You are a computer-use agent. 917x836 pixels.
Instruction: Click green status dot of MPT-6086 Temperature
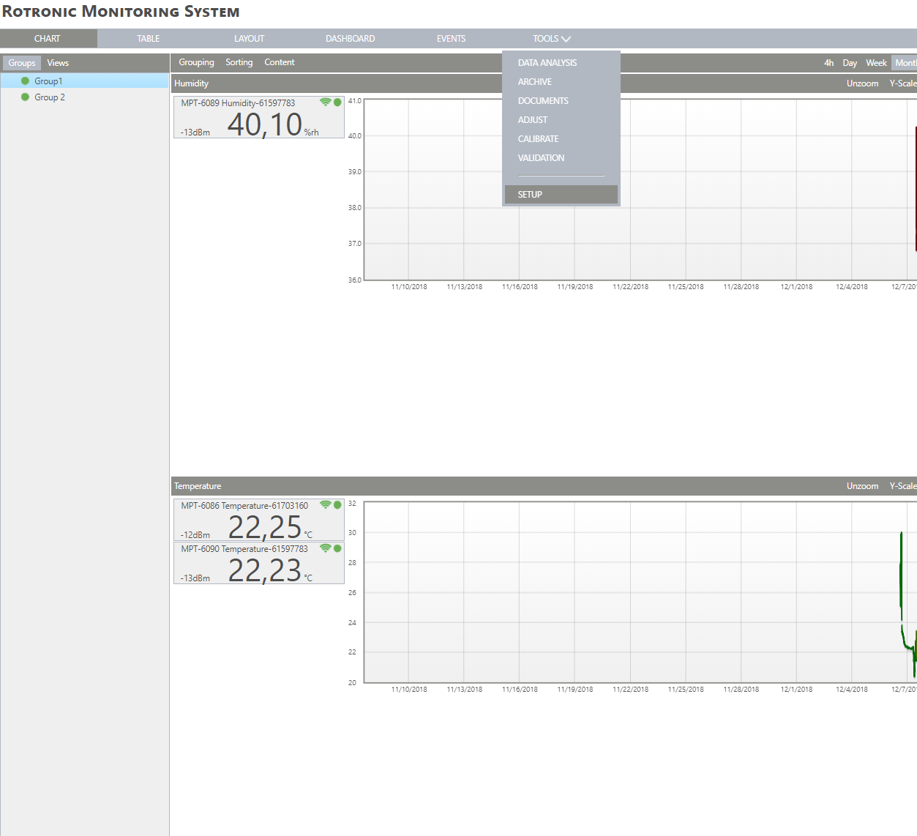click(337, 505)
